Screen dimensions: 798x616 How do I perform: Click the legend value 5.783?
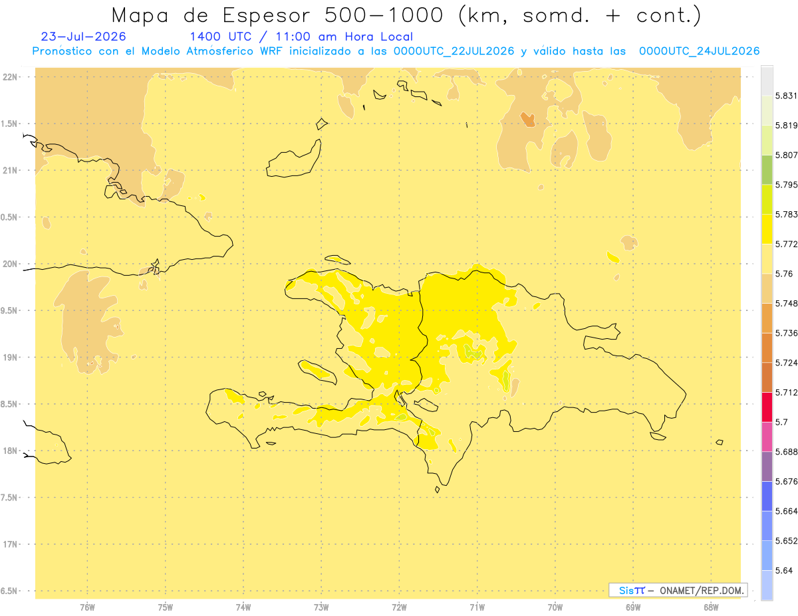787,214
